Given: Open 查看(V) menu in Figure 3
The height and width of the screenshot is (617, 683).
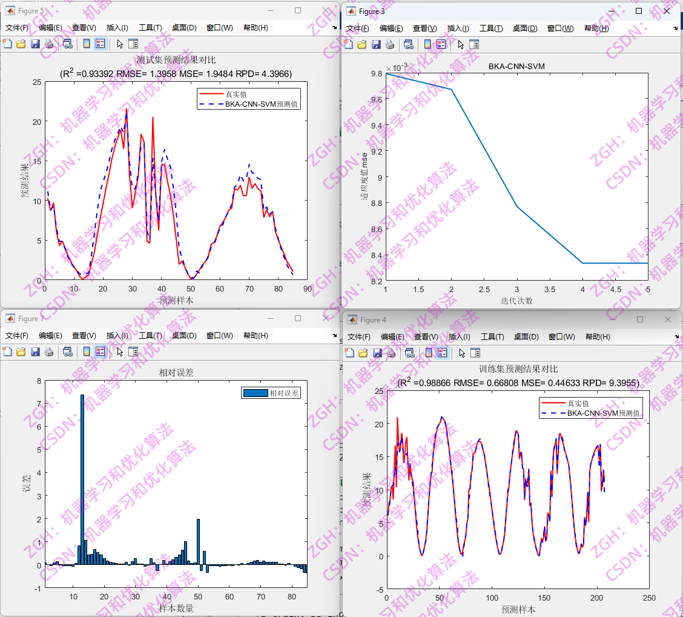Looking at the screenshot, I should click(x=424, y=28).
